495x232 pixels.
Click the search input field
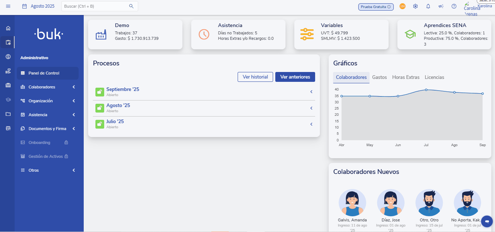(96, 6)
